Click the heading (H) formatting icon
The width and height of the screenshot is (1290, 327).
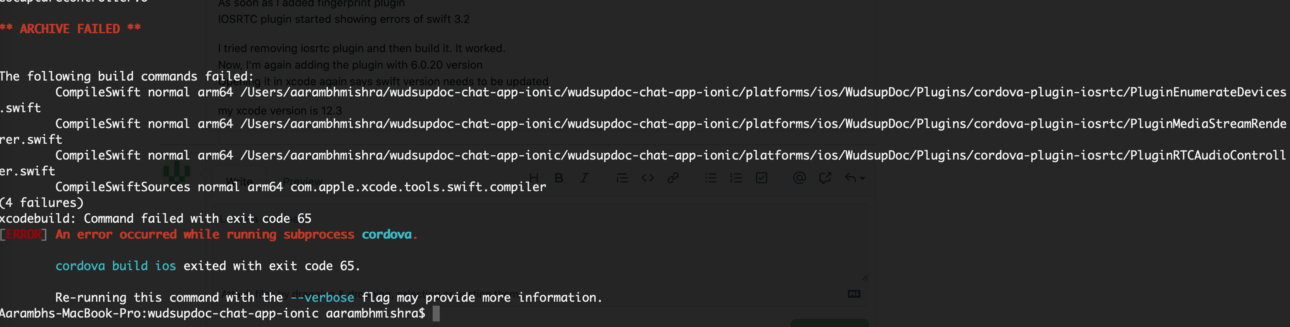click(x=534, y=177)
